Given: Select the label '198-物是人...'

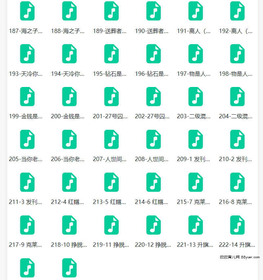Looking at the screenshot, I should tap(236, 74).
